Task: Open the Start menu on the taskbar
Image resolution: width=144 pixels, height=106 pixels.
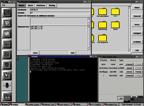Action: pyautogui.click(x=4, y=105)
